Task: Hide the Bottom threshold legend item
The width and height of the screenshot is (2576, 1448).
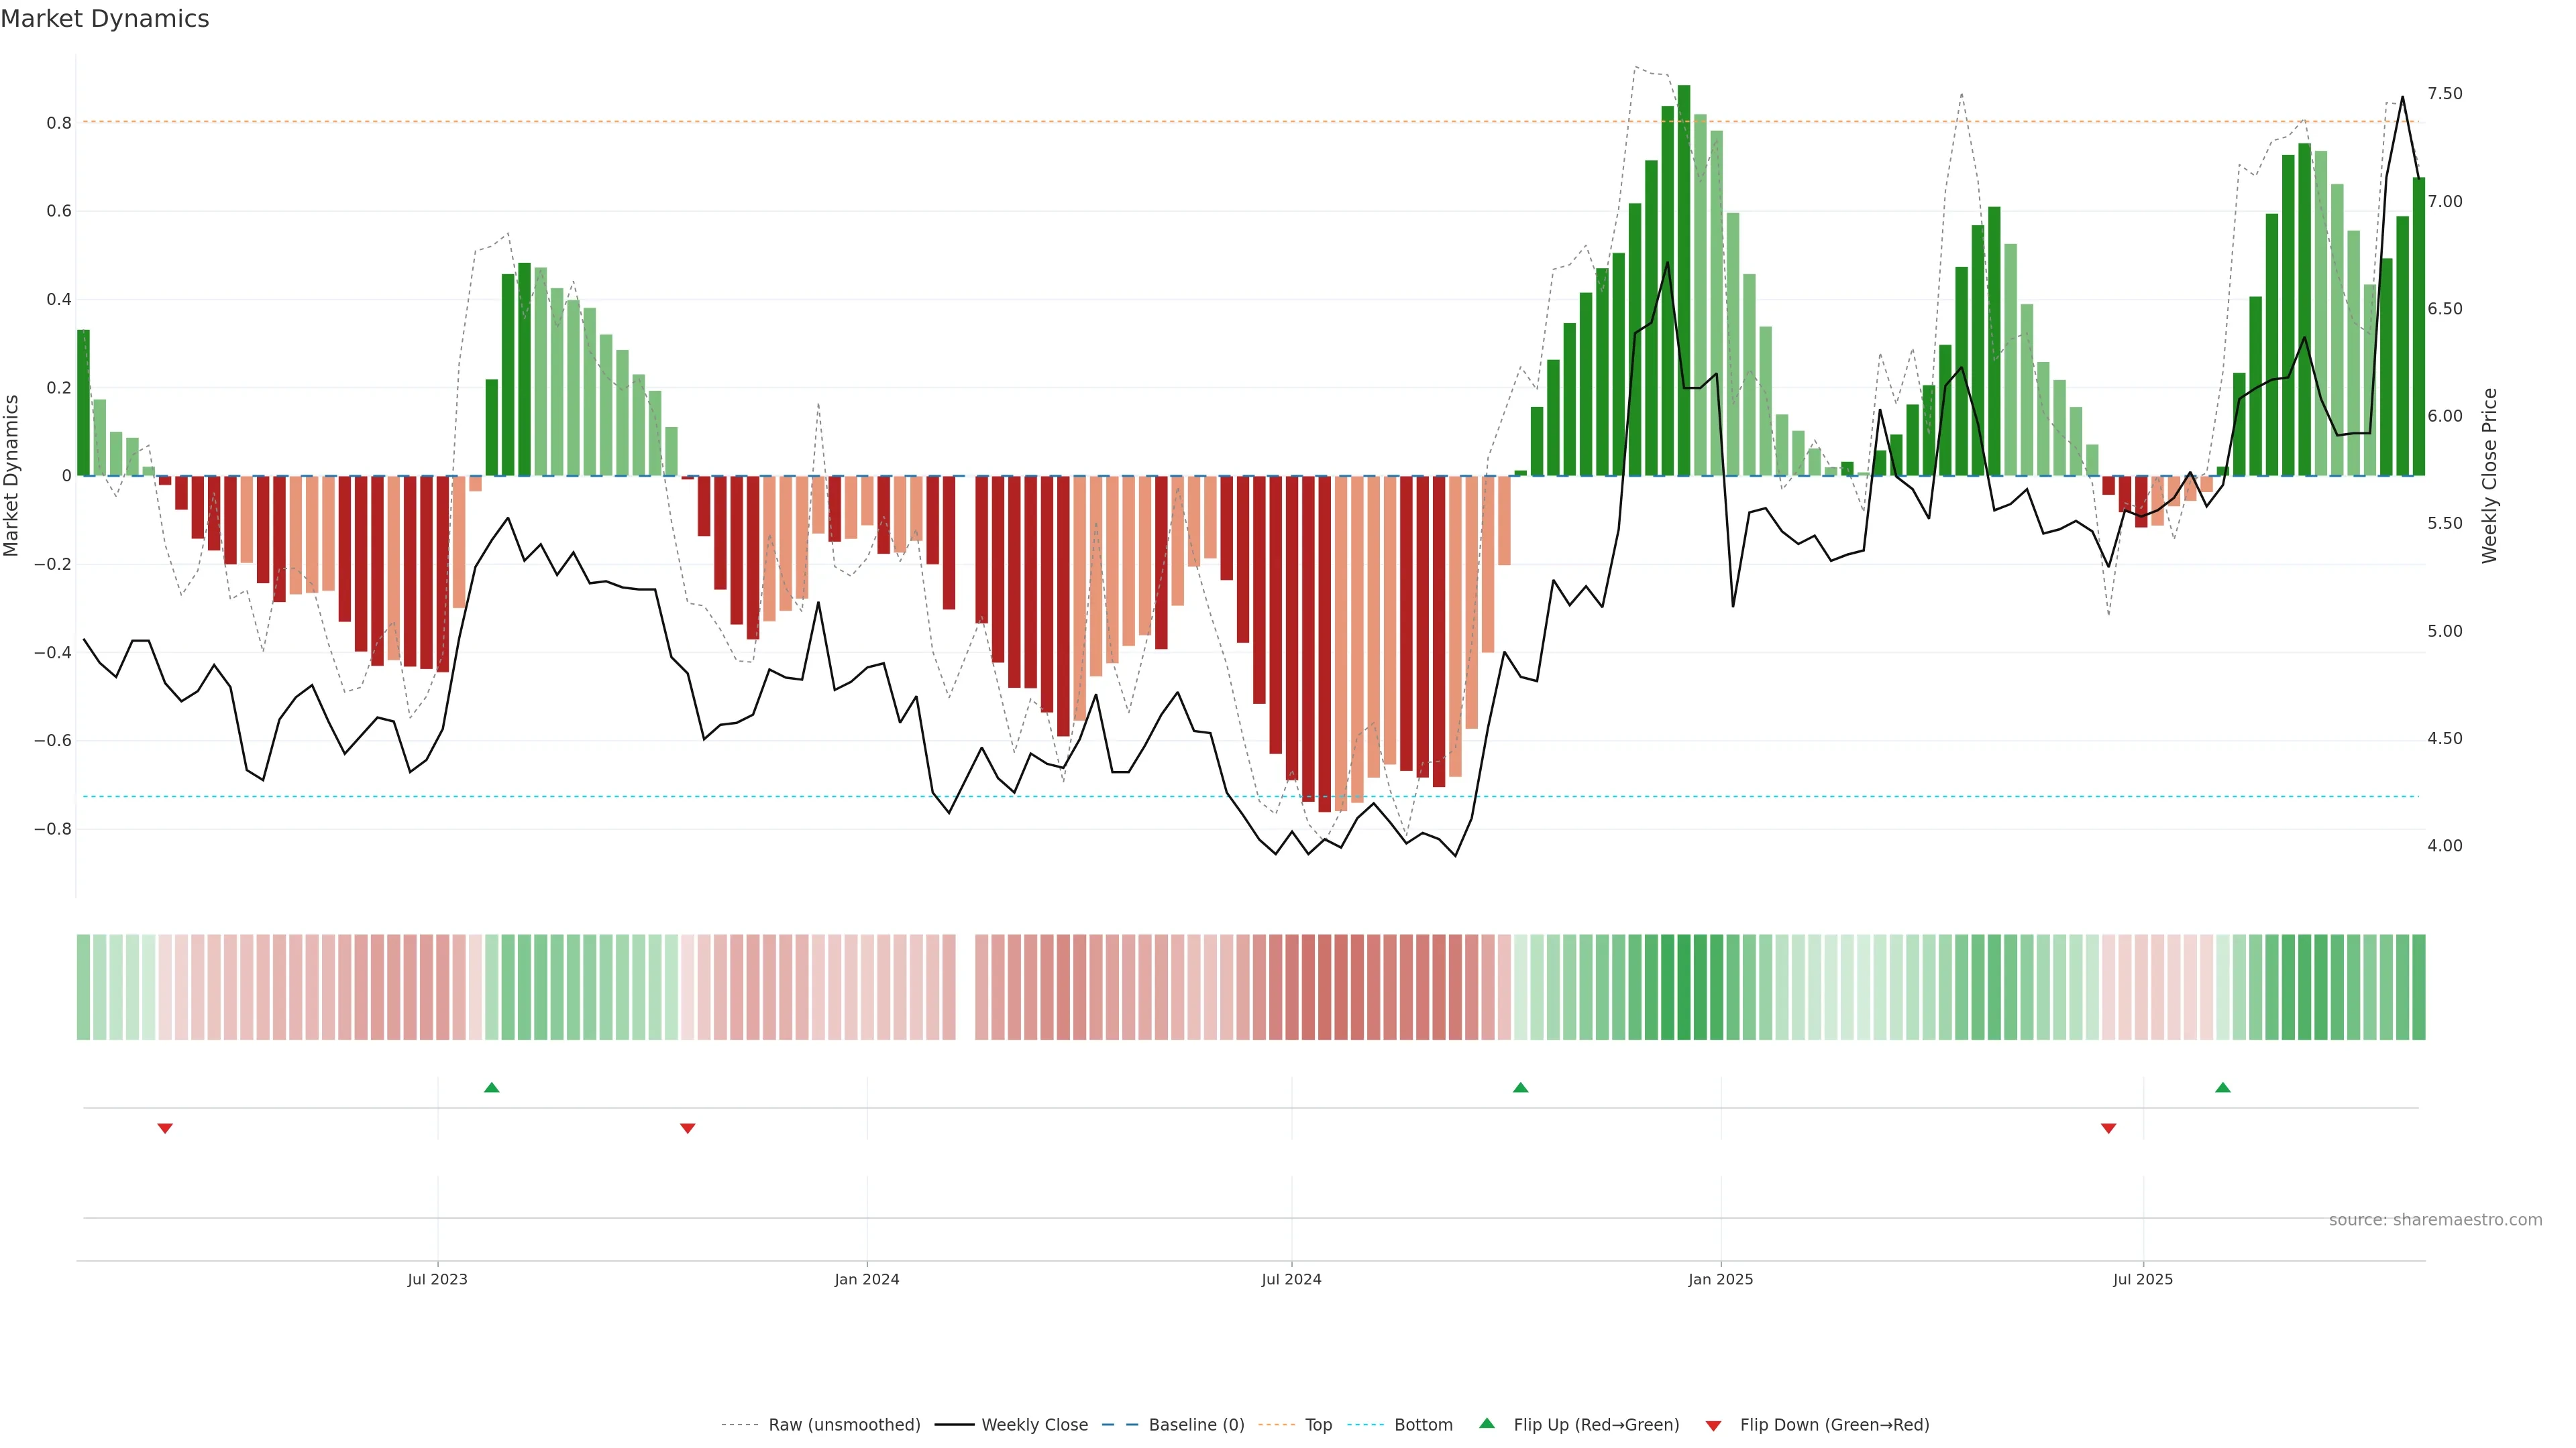Action: [x=1423, y=1425]
